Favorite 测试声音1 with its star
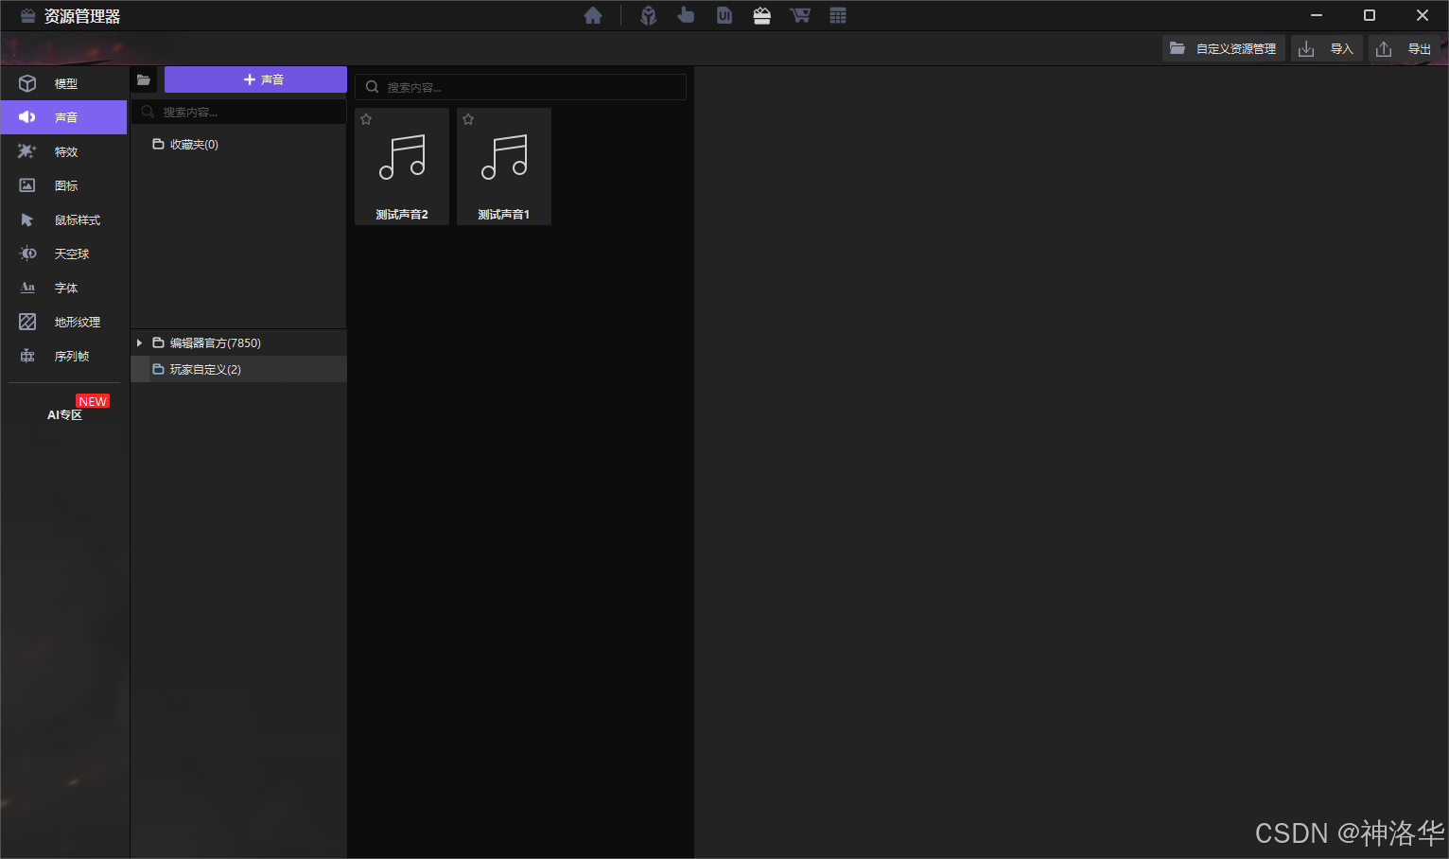The width and height of the screenshot is (1449, 859). [x=468, y=119]
